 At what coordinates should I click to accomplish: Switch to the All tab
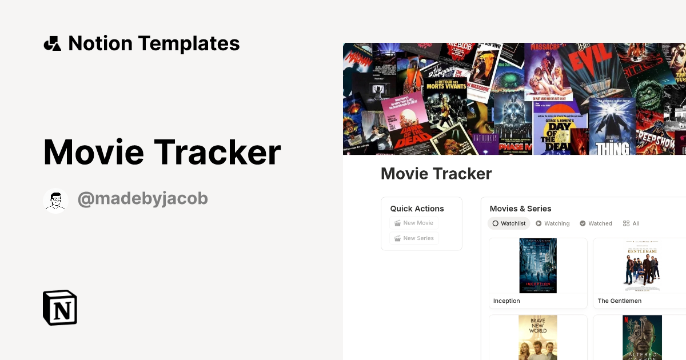631,223
